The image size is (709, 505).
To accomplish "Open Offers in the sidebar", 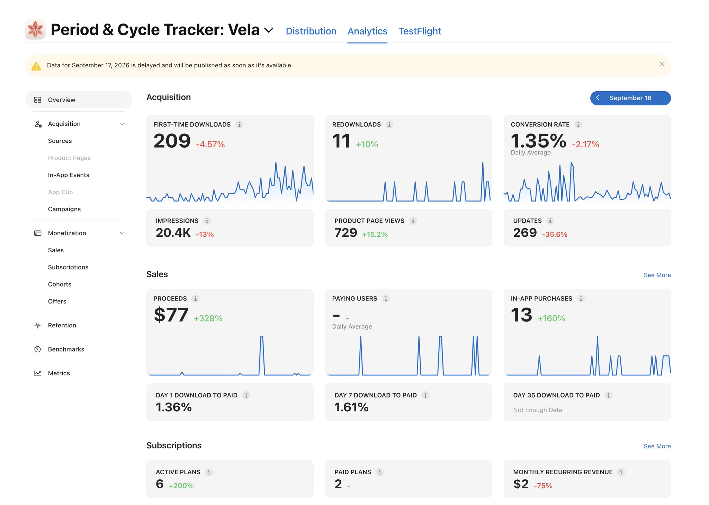I will tap(57, 301).
